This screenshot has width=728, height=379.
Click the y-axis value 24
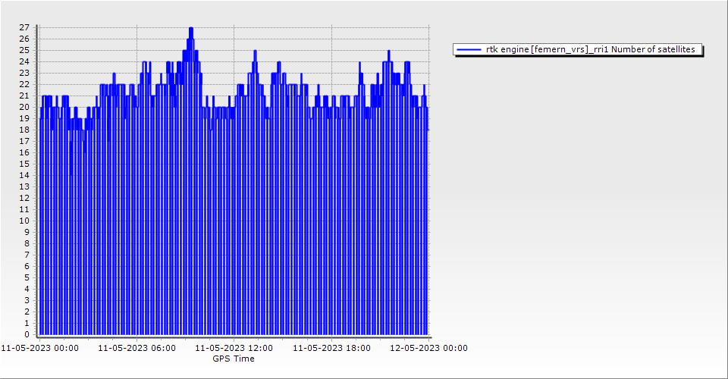click(x=25, y=61)
